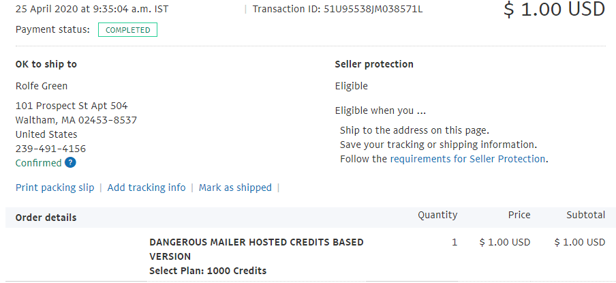Click the DANGEROUS MAILER HOSTED CREDITS item name
Image resolution: width=616 pixels, height=283 pixels.
point(256,249)
